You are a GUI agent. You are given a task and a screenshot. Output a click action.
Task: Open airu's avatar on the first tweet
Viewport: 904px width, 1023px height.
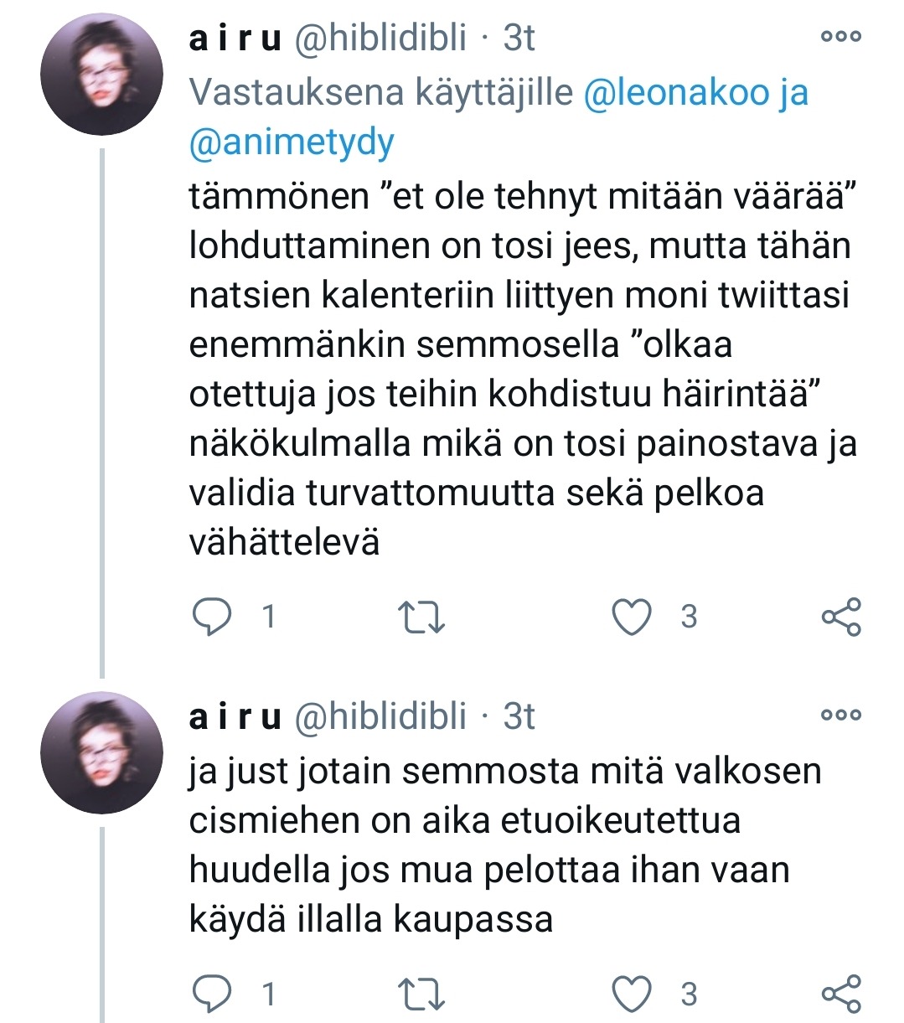(101, 74)
